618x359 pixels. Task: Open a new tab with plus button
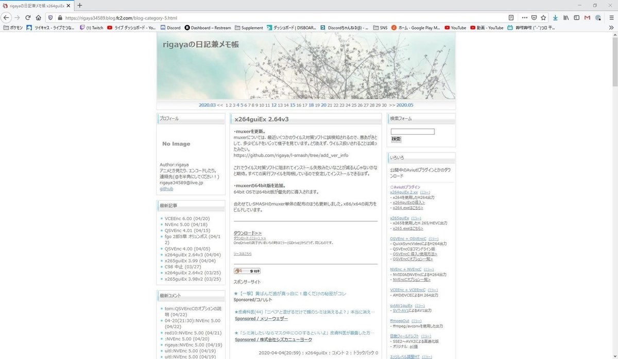click(80, 5)
